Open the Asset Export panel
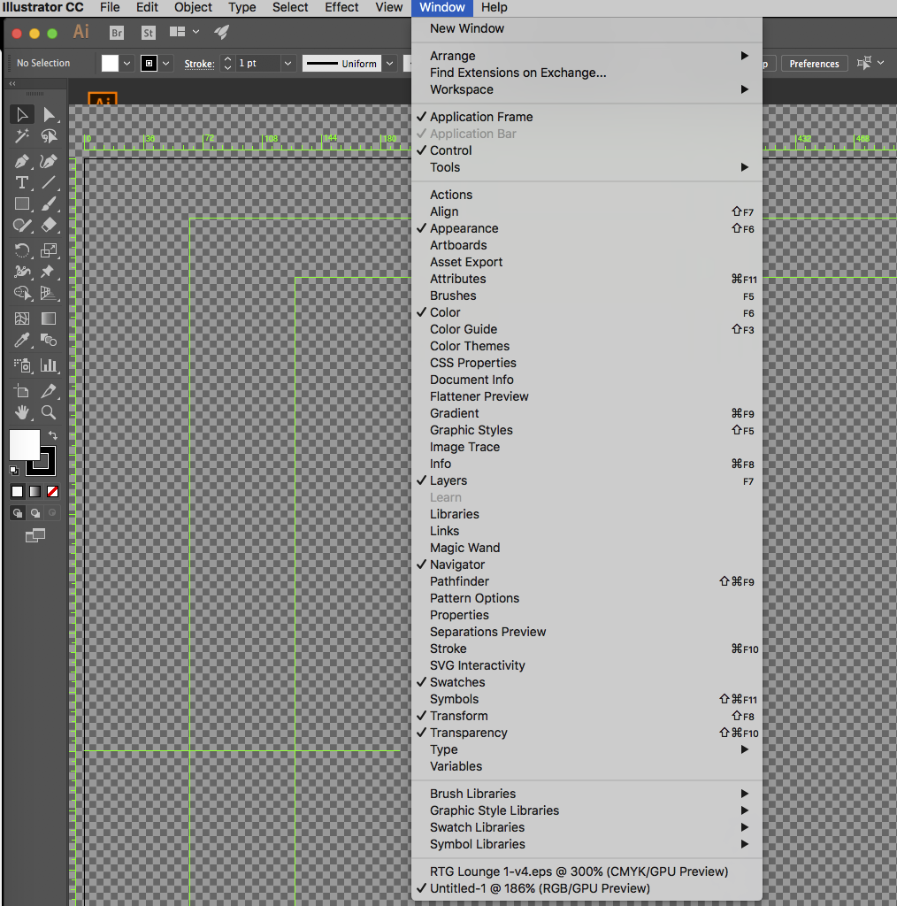The width and height of the screenshot is (897, 906). [x=586, y=262]
